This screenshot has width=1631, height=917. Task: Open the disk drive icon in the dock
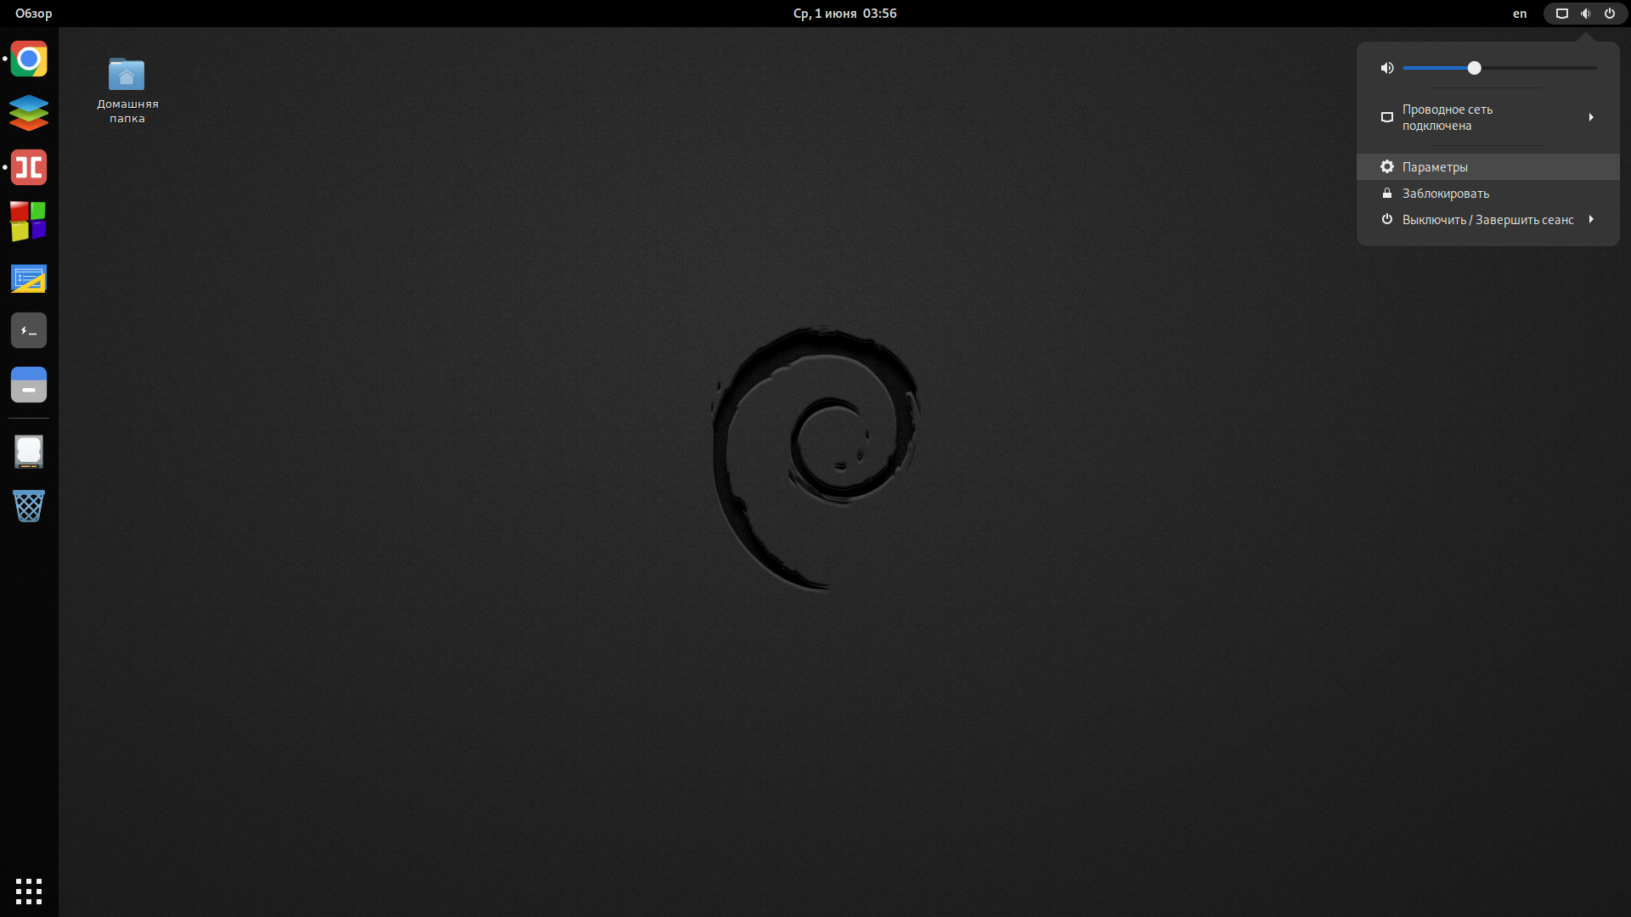29,452
